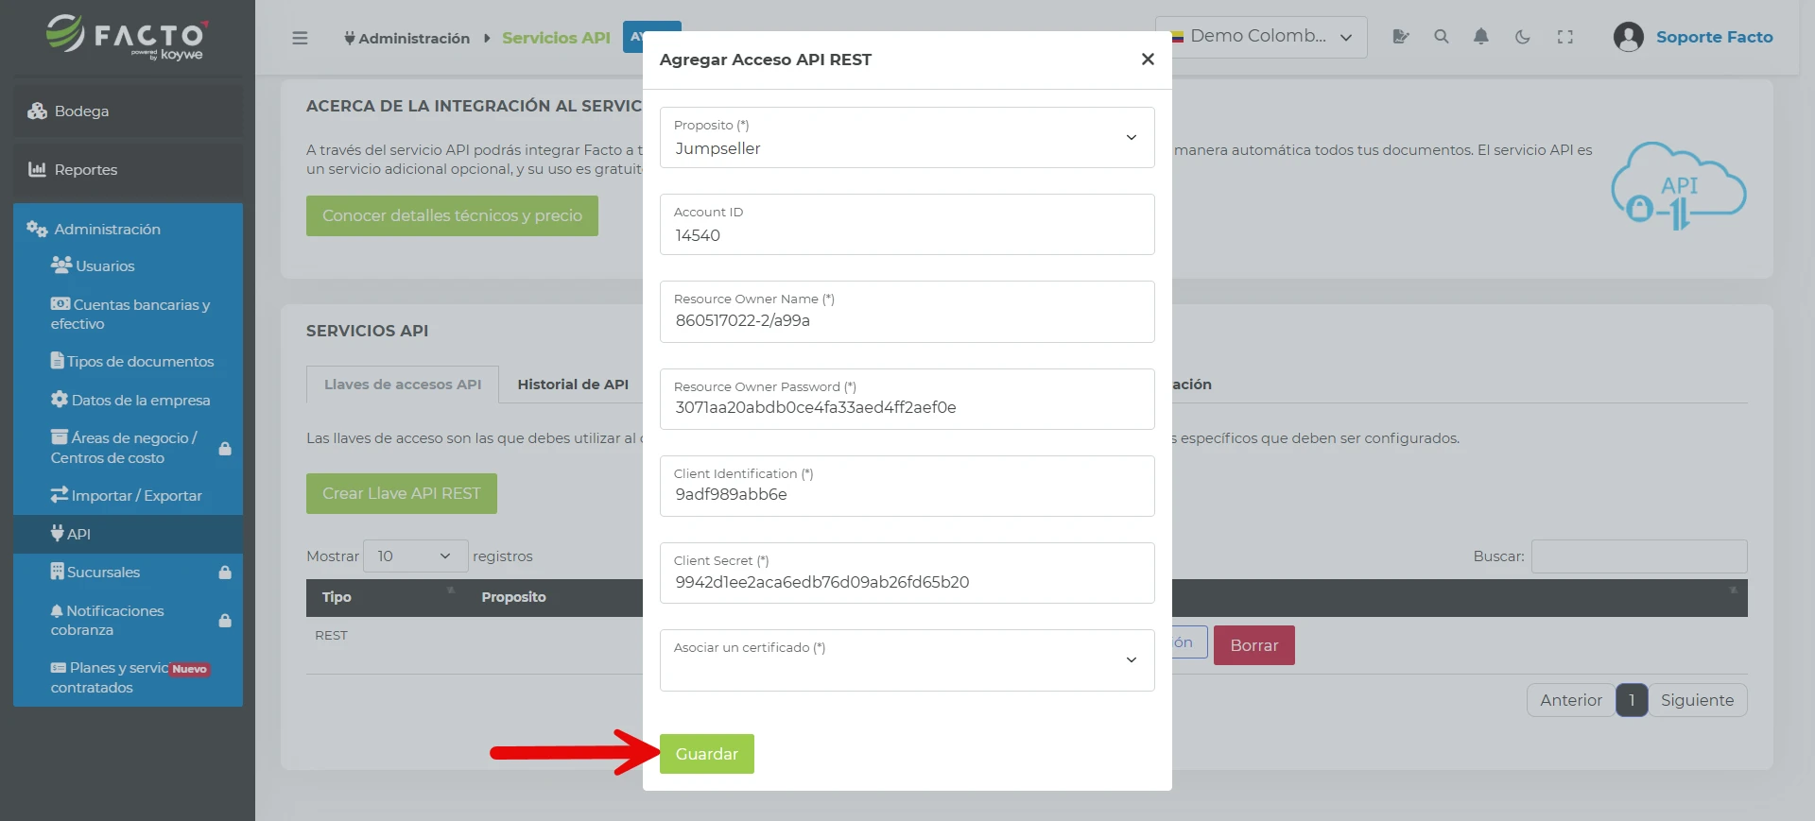The height and width of the screenshot is (821, 1815).
Task: Click the Client Identification field
Action: (x=907, y=487)
